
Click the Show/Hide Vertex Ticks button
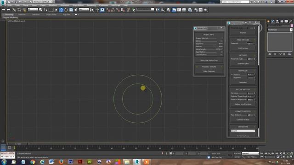(x=209, y=60)
